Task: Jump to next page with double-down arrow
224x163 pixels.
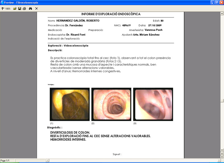Action: [222, 157]
